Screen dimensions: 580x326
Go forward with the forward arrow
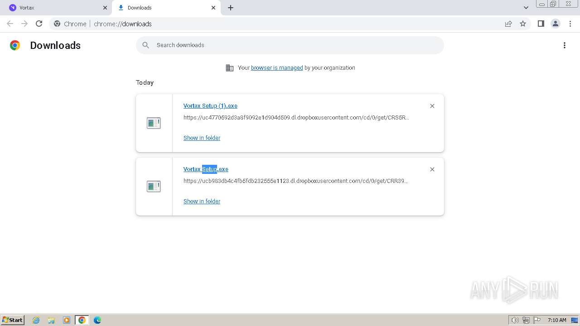[x=24, y=24]
